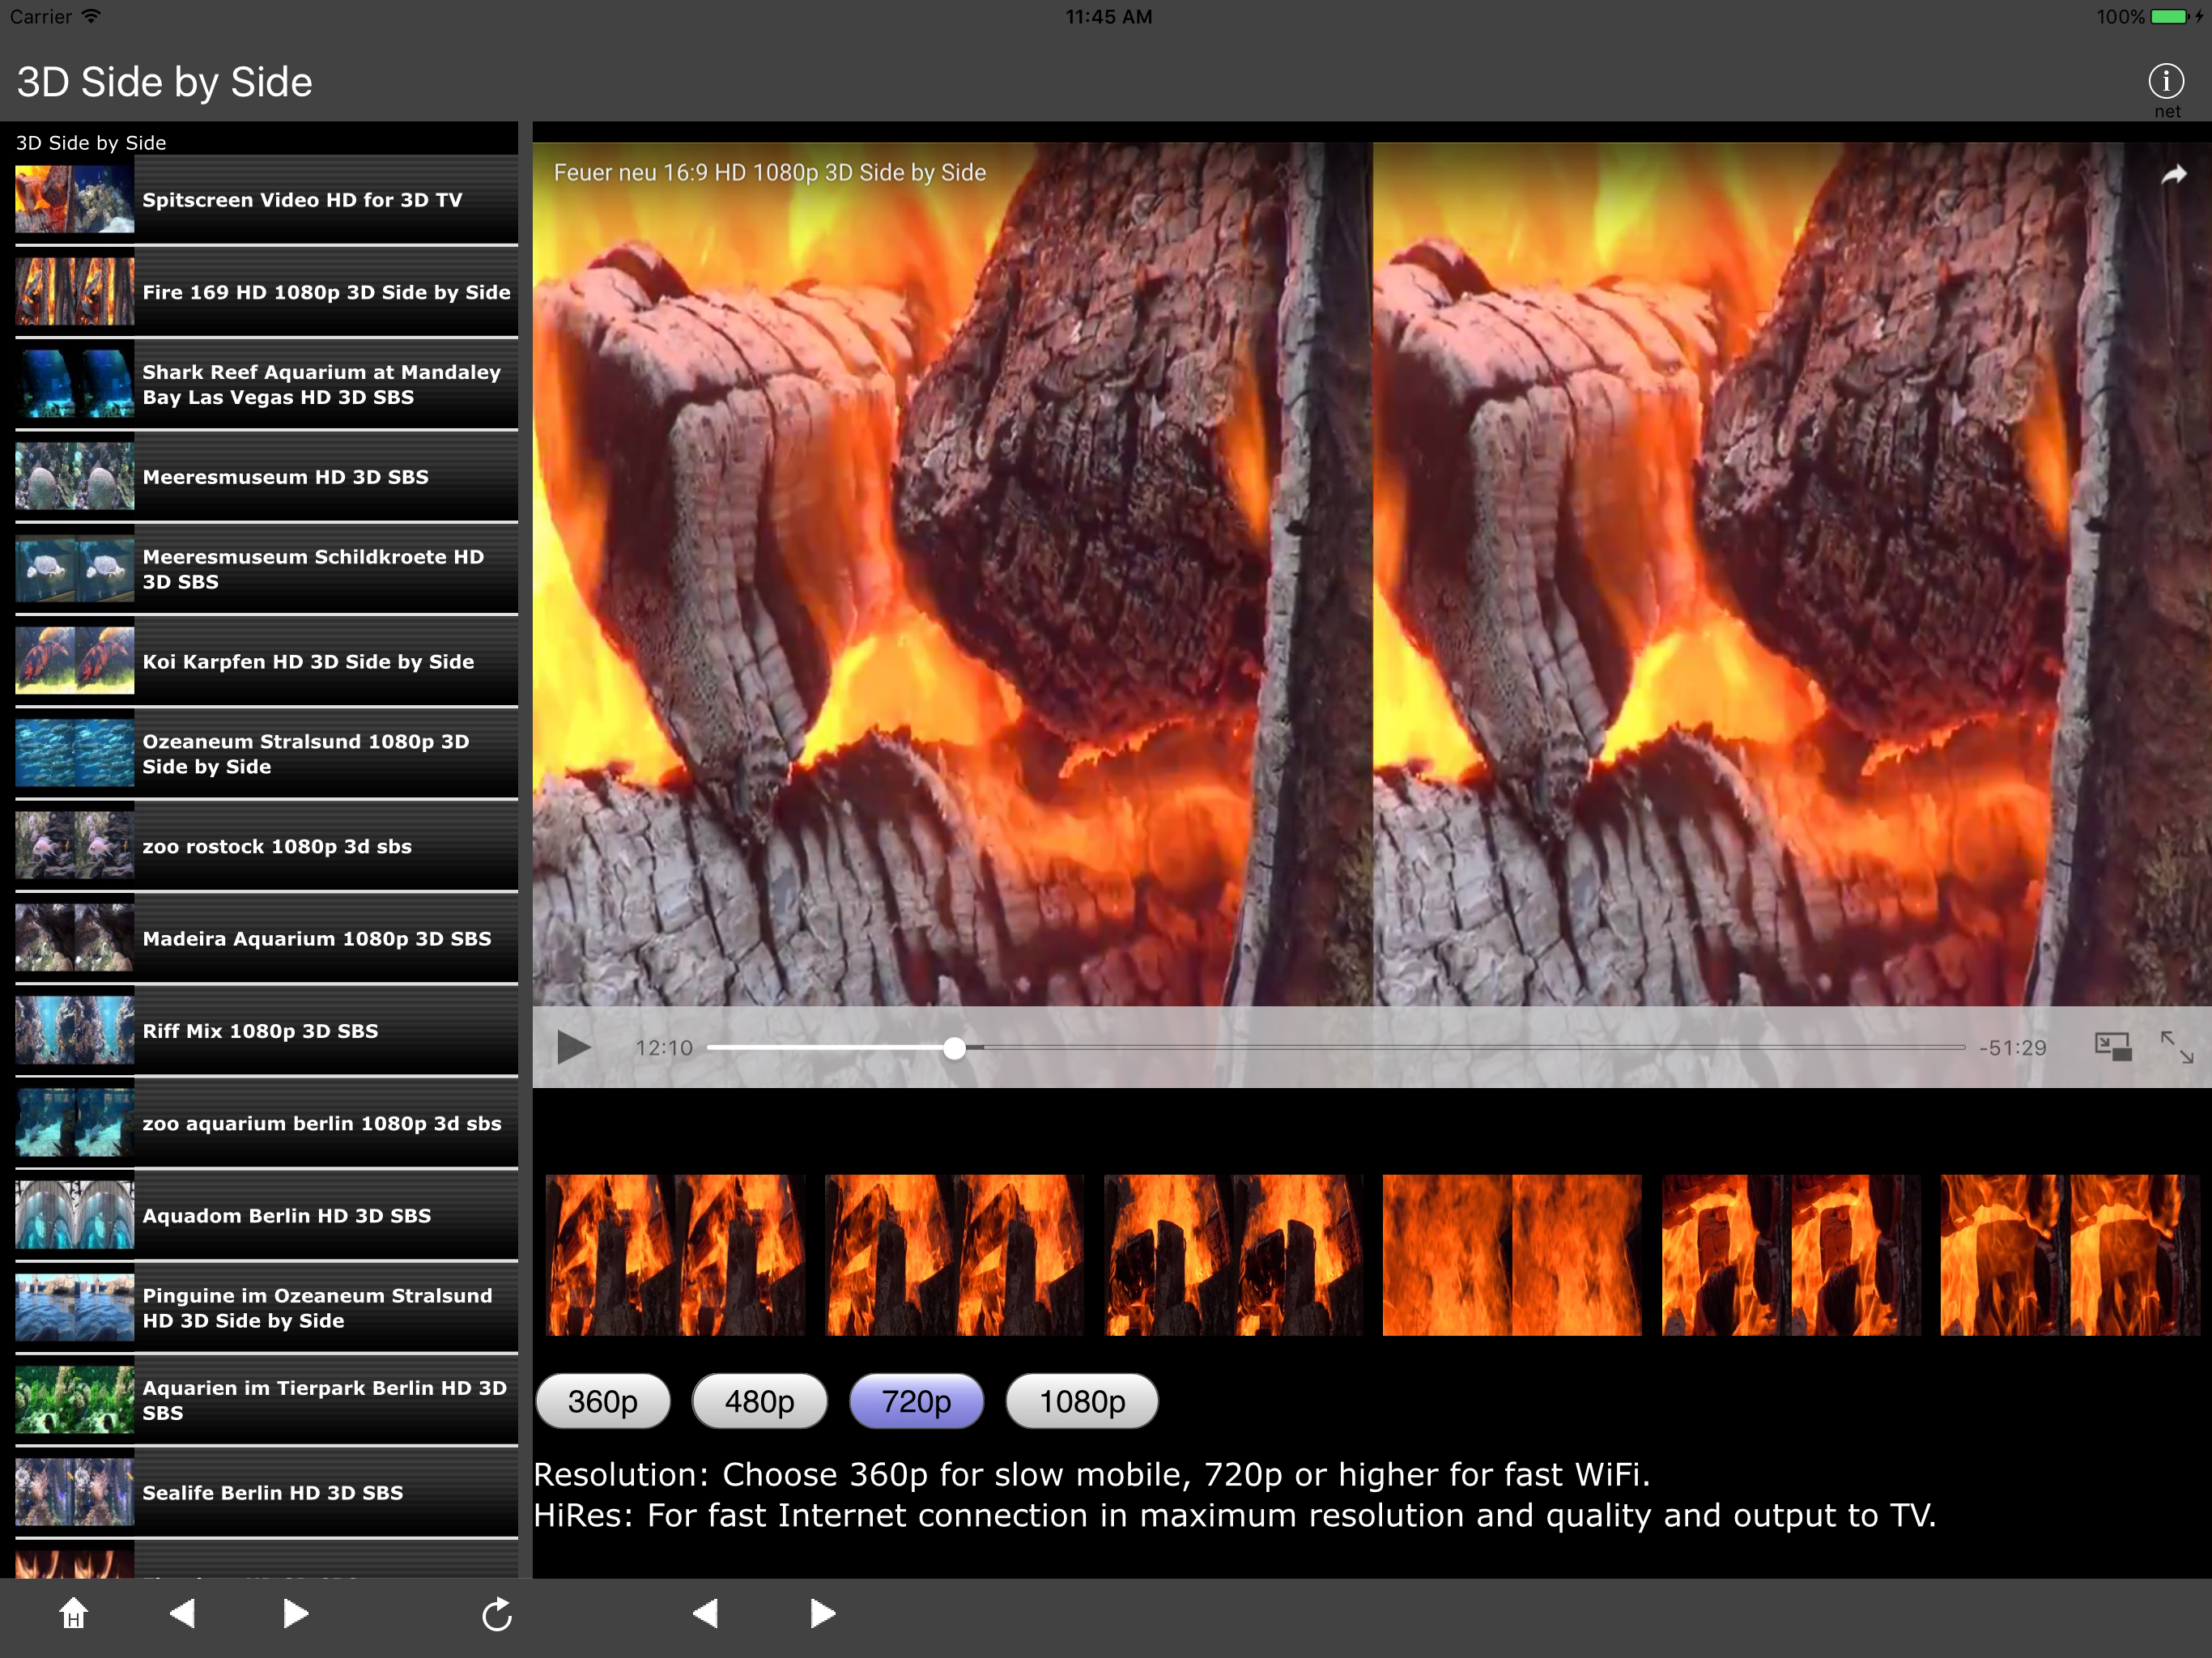2212x1658 pixels.
Task: Toggle picture-in-picture mode icon
Action: (2112, 1047)
